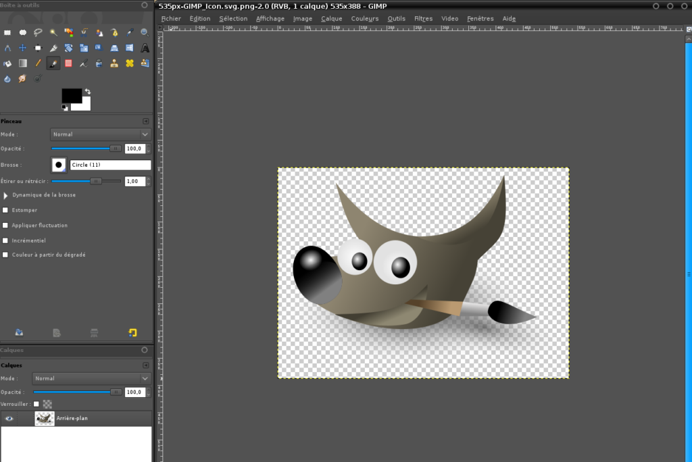Viewport: 692px width, 462px height.
Task: Click the save tool options button
Action: (x=19, y=332)
